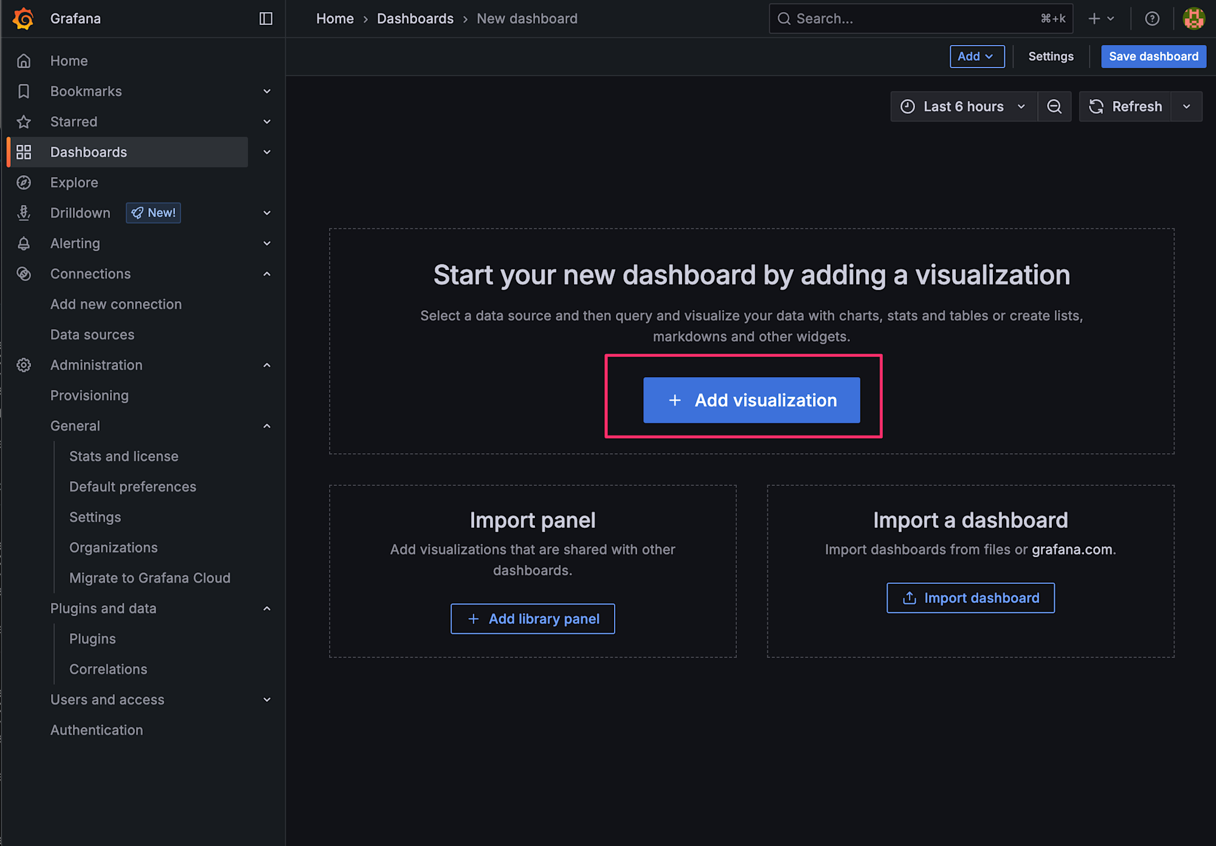This screenshot has height=846, width=1216.
Task: Open Settings under General in the sidebar
Action: pos(95,517)
